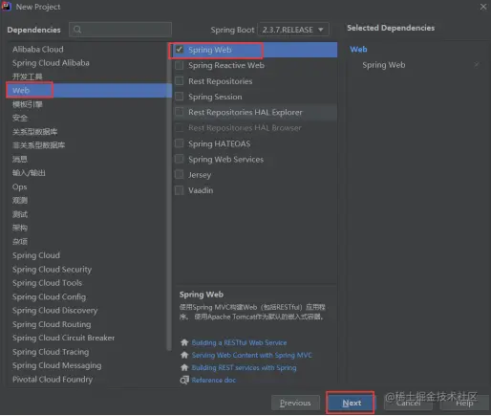Click the Cancel button
This screenshot has height=416, width=491.
[x=408, y=403]
